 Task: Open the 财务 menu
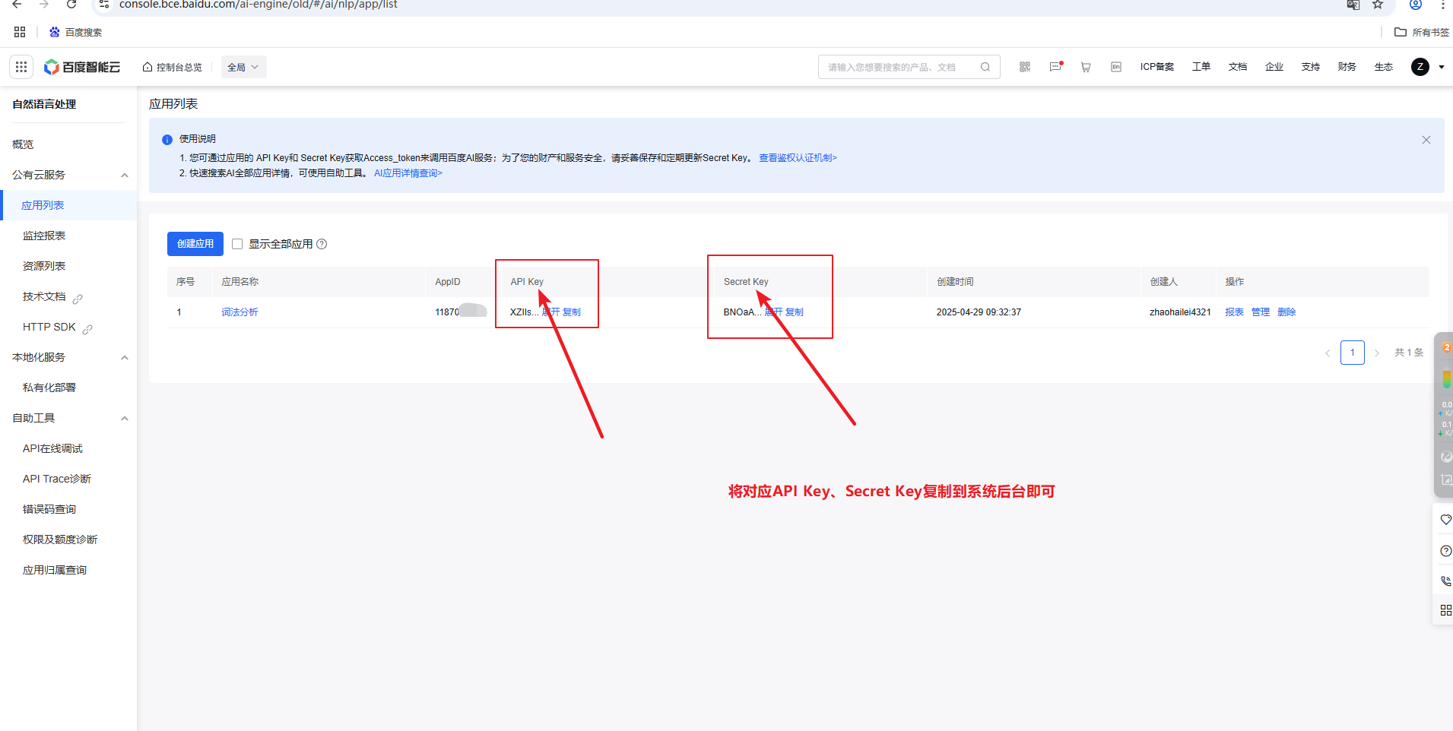(x=1347, y=67)
